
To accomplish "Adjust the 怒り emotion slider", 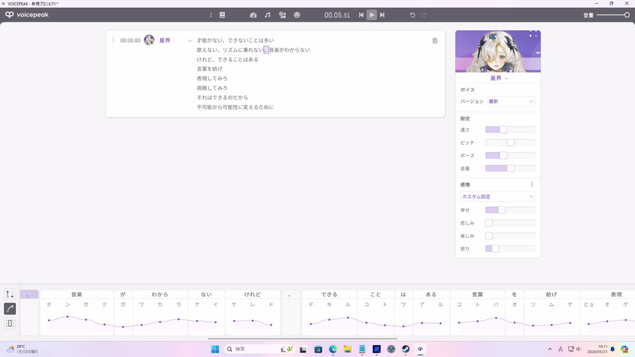I will click(x=510, y=249).
